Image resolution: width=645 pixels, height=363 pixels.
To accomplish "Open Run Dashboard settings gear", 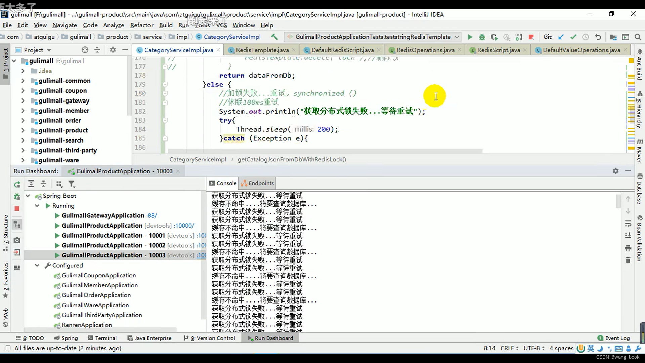I will click(x=615, y=171).
